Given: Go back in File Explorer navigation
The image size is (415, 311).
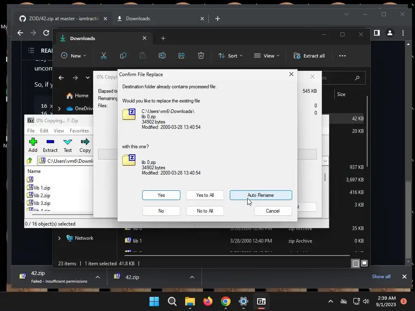Looking at the screenshot, I should point(61,78).
